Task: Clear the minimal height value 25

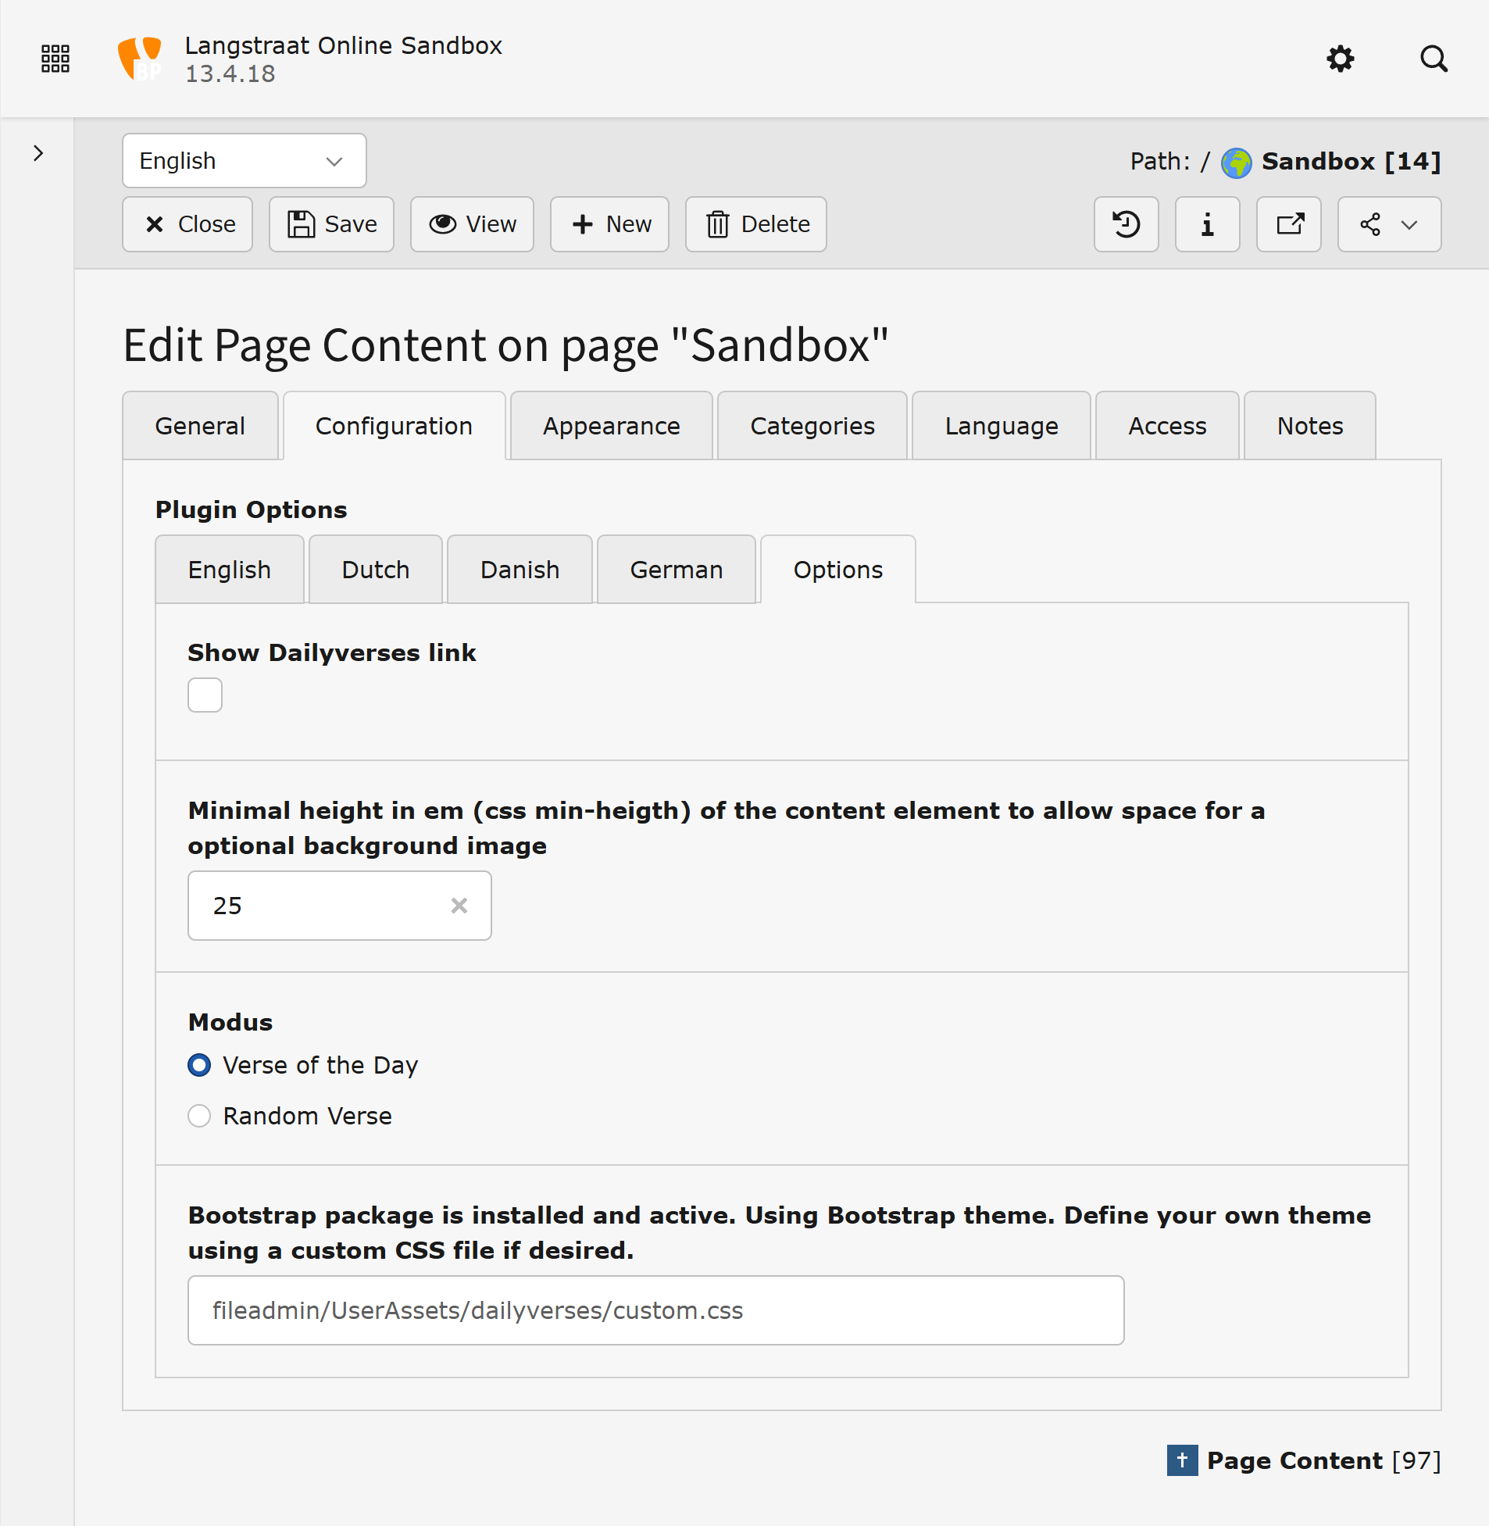Action: [460, 906]
